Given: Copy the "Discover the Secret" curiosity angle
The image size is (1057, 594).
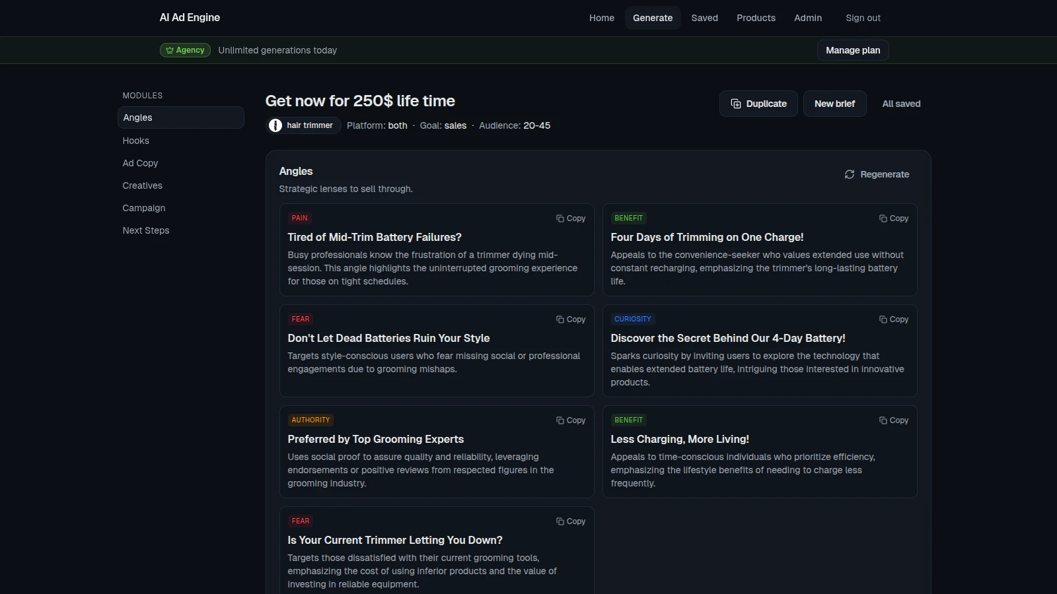Looking at the screenshot, I should (x=894, y=319).
